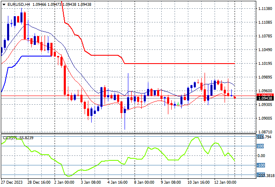Screen dimensions: 275x187
Task: Click the CCI 0.00 level label
Action: tap(261, 156)
